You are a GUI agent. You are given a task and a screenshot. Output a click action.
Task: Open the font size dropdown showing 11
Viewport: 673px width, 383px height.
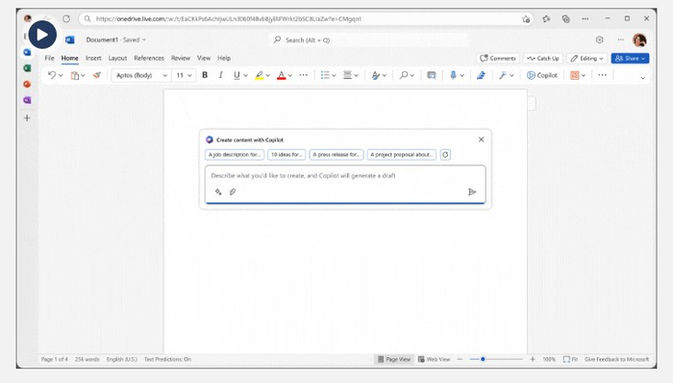(x=185, y=75)
